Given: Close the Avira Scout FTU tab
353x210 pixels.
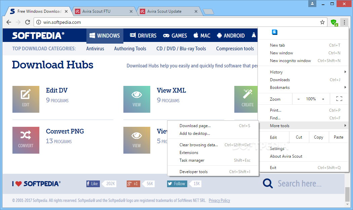Looking at the screenshot, I should [131, 11].
